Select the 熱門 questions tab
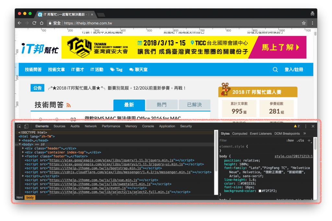 pos(161,105)
